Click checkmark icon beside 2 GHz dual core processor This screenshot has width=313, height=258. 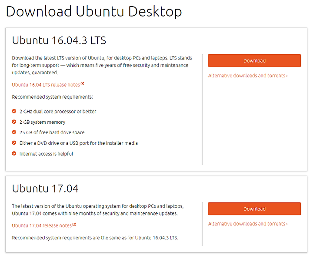(x=14, y=111)
